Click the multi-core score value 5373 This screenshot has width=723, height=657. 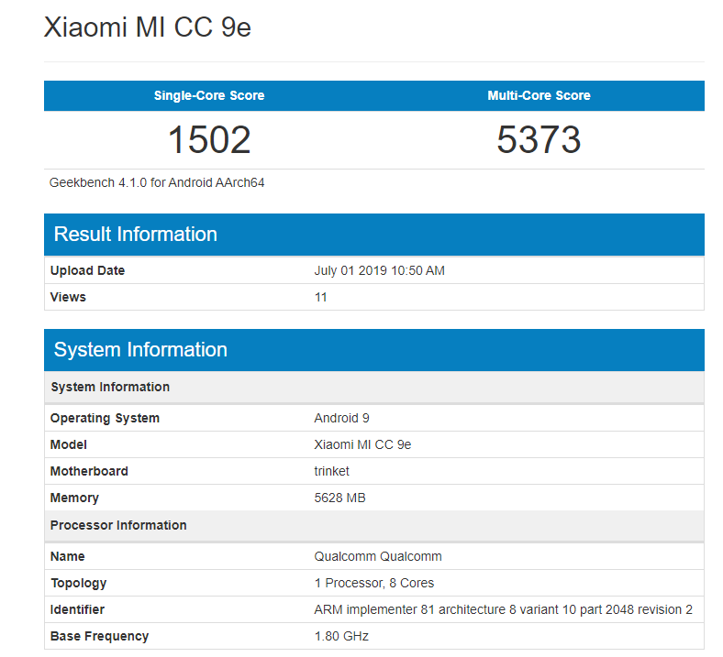[x=539, y=140]
